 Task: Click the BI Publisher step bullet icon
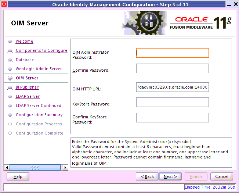point(10,87)
